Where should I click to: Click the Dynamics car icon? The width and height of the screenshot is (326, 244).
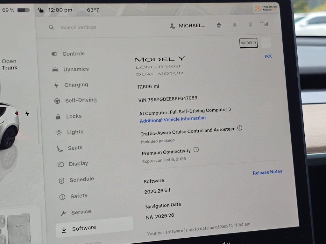pos(55,70)
